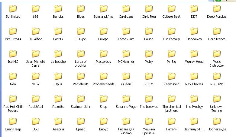Select the Scatman John folder name
The image size is (236, 137).
(81, 107)
